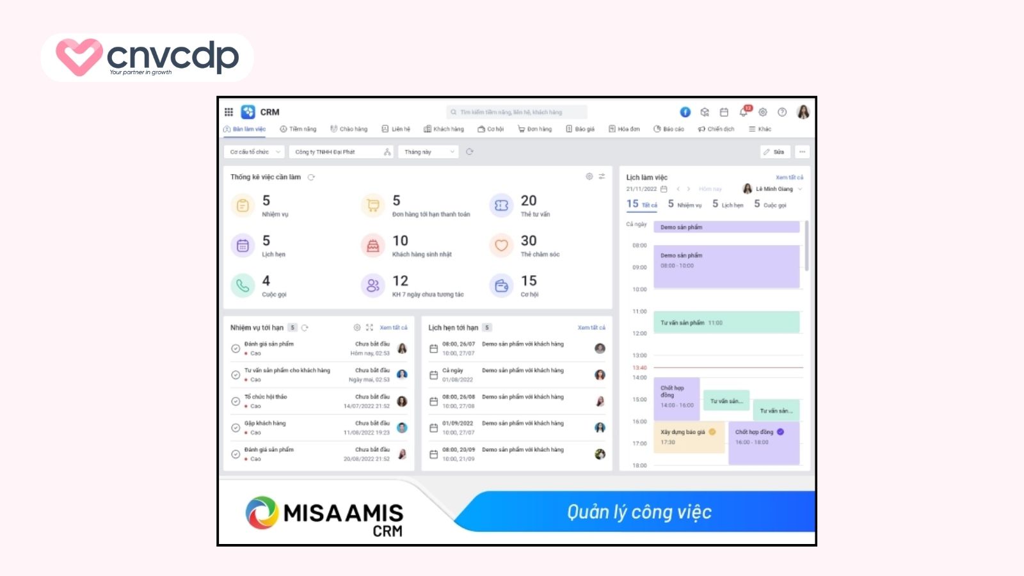This screenshot has height=576, width=1024.
Task: Mark Đánh giá sản phẩm task due today complete
Action: click(x=236, y=348)
